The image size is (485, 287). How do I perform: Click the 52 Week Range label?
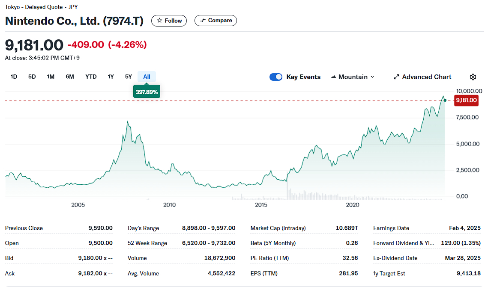click(147, 243)
